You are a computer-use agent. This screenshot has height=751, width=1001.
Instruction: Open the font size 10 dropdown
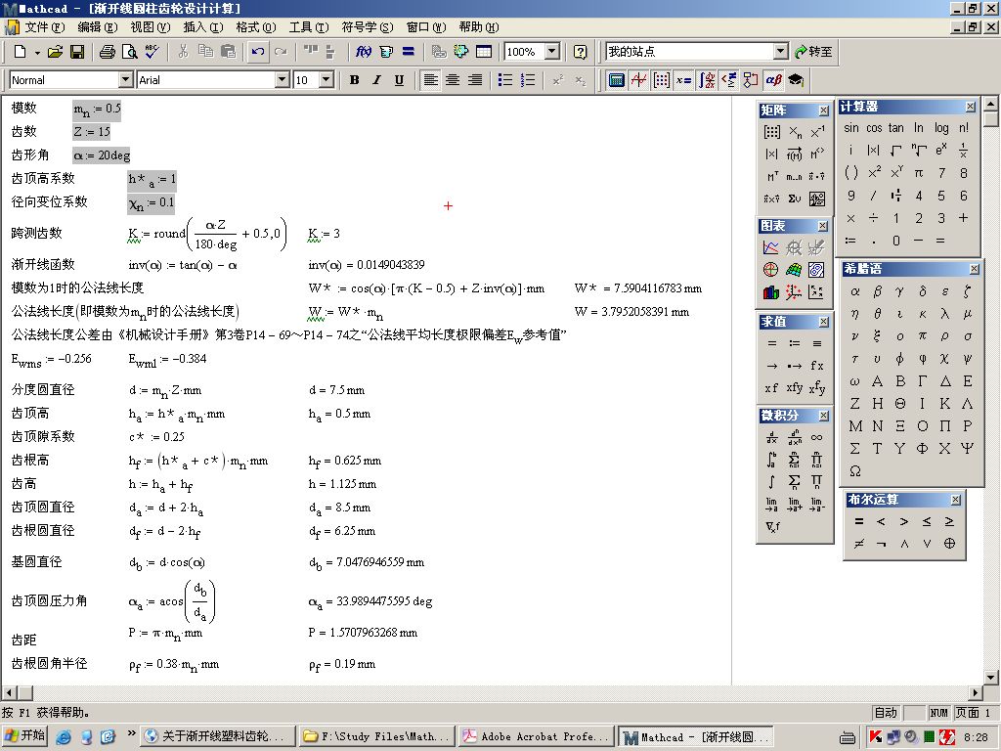[x=326, y=80]
